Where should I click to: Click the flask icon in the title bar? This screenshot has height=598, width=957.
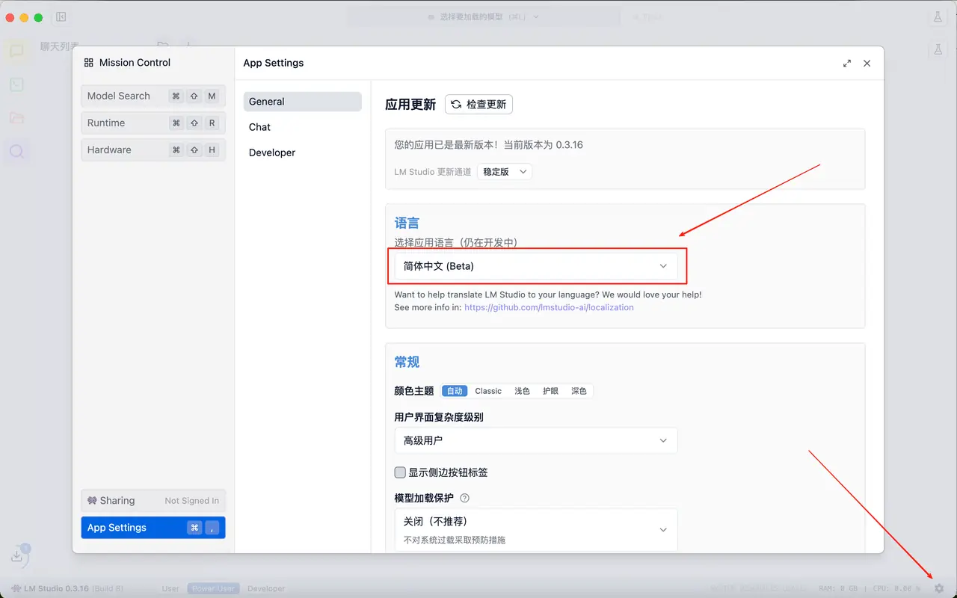click(938, 17)
